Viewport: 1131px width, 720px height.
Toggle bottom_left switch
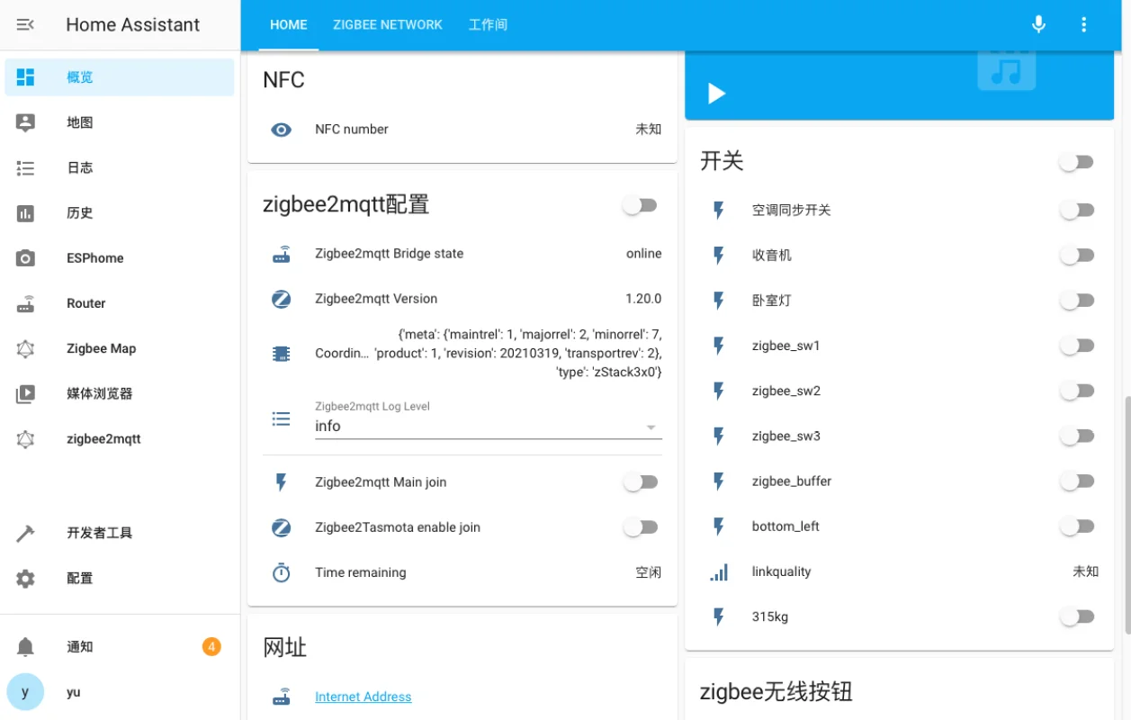(x=1076, y=526)
